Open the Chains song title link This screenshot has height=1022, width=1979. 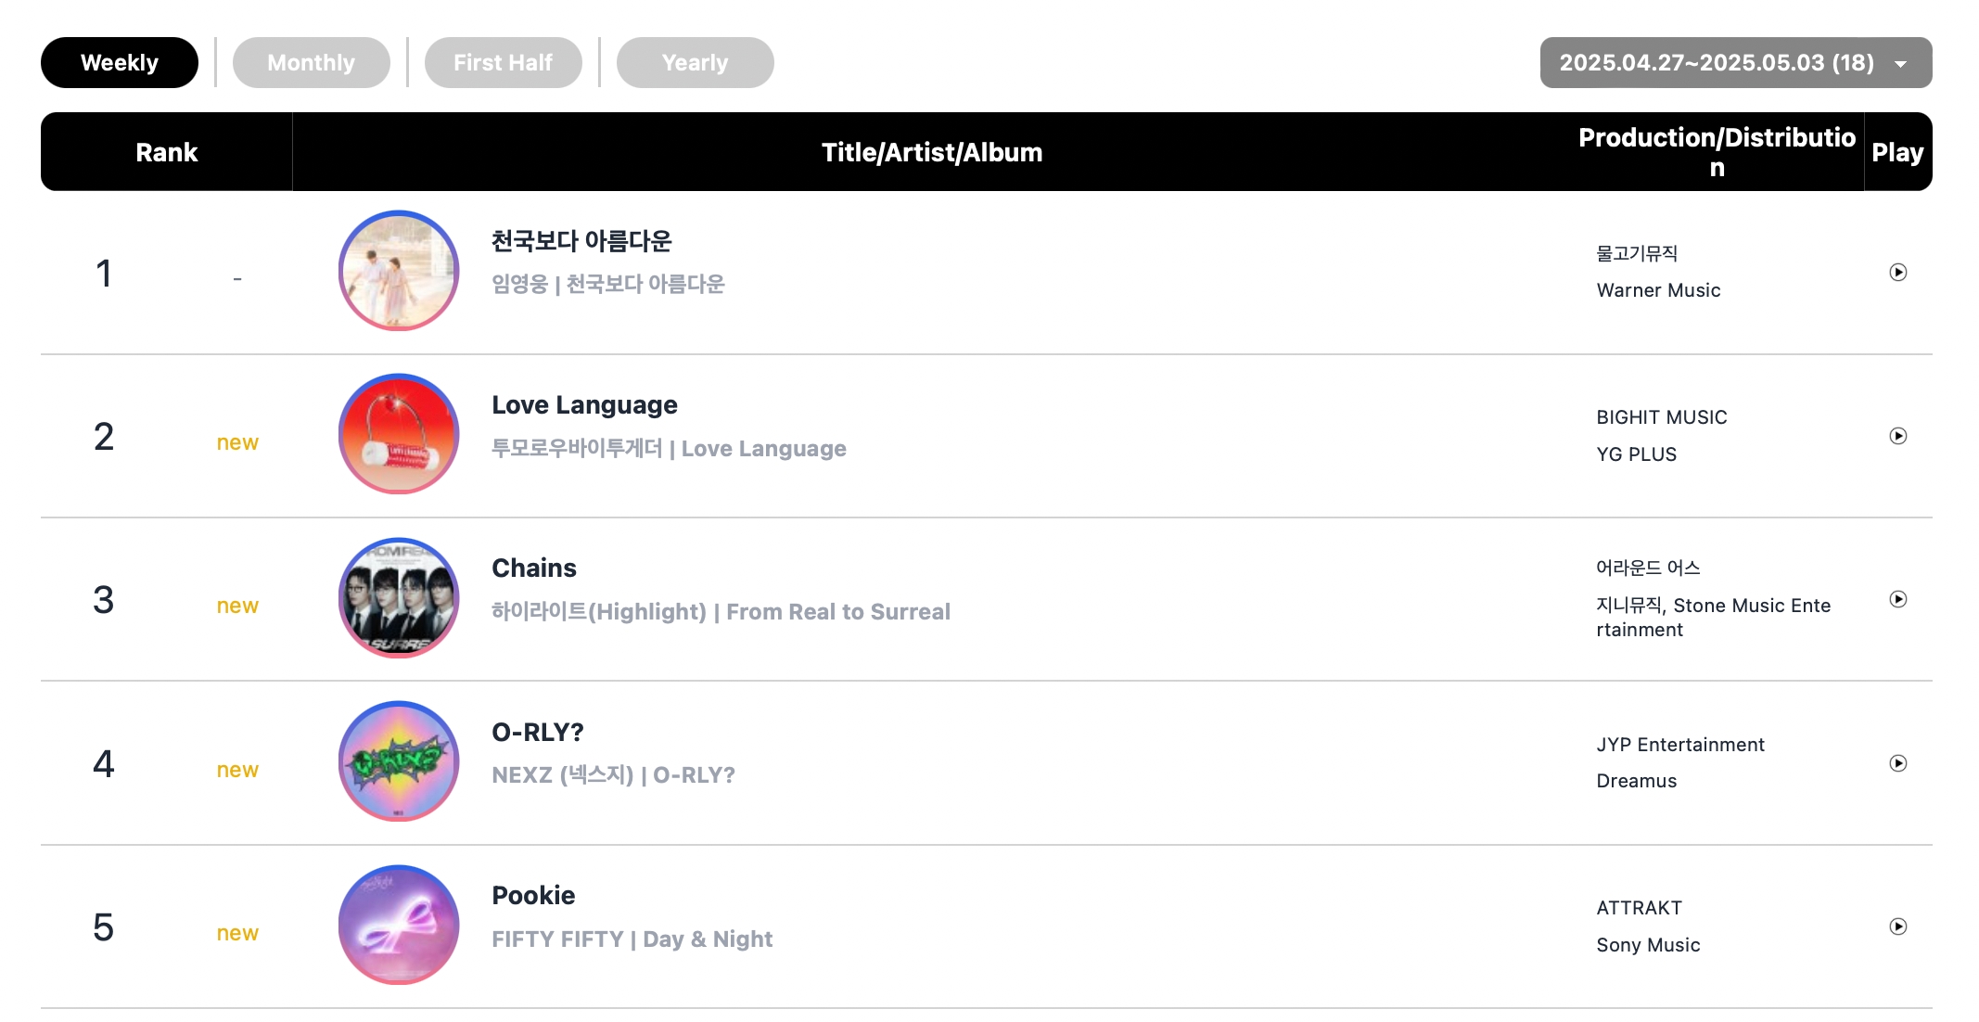coord(533,568)
